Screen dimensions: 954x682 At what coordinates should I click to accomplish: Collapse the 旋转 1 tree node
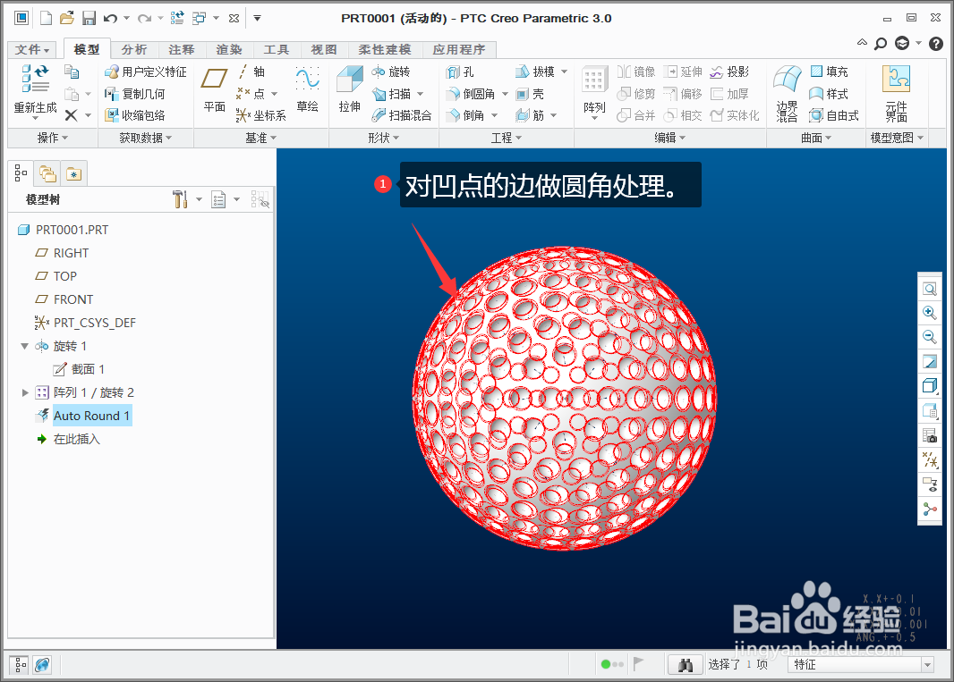click(25, 346)
